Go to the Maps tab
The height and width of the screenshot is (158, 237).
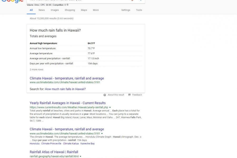pos(84,10)
